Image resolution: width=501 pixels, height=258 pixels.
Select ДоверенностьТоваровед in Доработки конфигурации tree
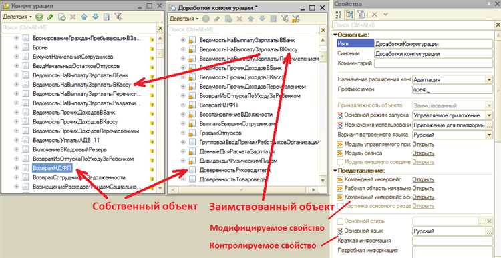point(232,179)
